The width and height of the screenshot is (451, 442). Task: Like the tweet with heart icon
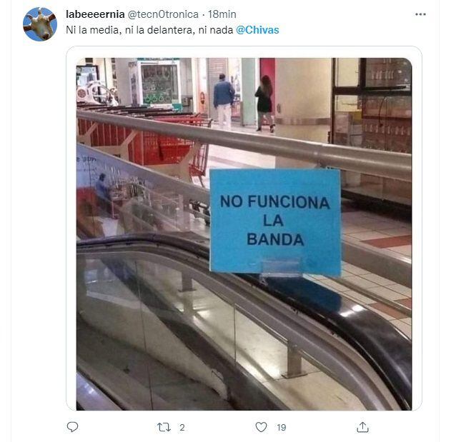(261, 427)
